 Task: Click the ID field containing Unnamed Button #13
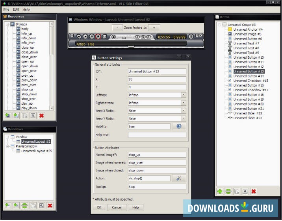click(157, 72)
